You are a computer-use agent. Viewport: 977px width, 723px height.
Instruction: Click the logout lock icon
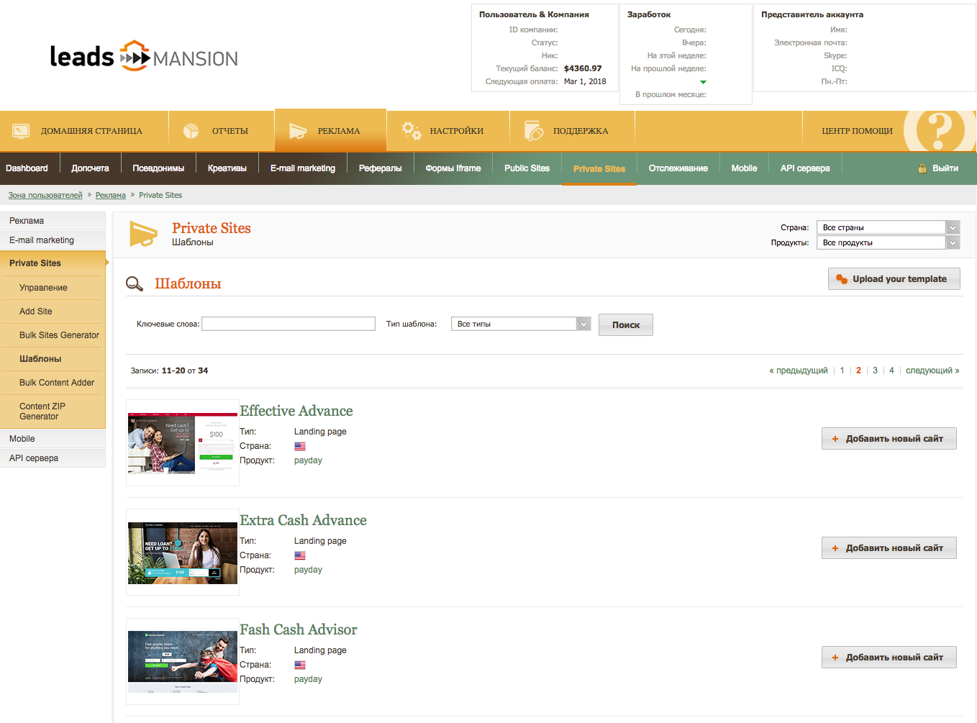coord(922,168)
